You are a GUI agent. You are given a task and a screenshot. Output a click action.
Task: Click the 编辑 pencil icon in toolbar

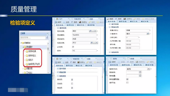click(x=108, y=19)
